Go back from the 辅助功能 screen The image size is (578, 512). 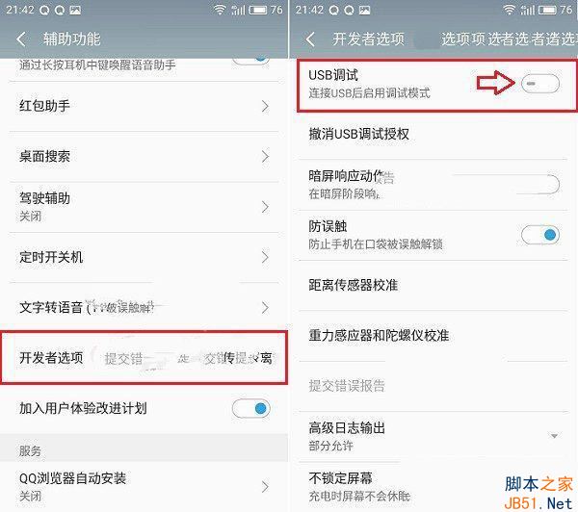21,38
